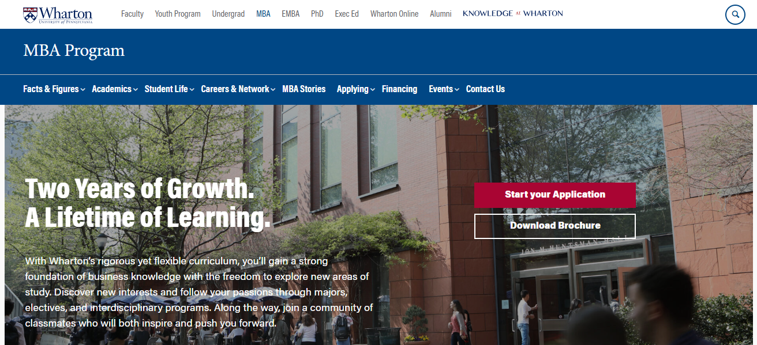Go to MBA Stories
The image size is (757, 345).
click(304, 89)
